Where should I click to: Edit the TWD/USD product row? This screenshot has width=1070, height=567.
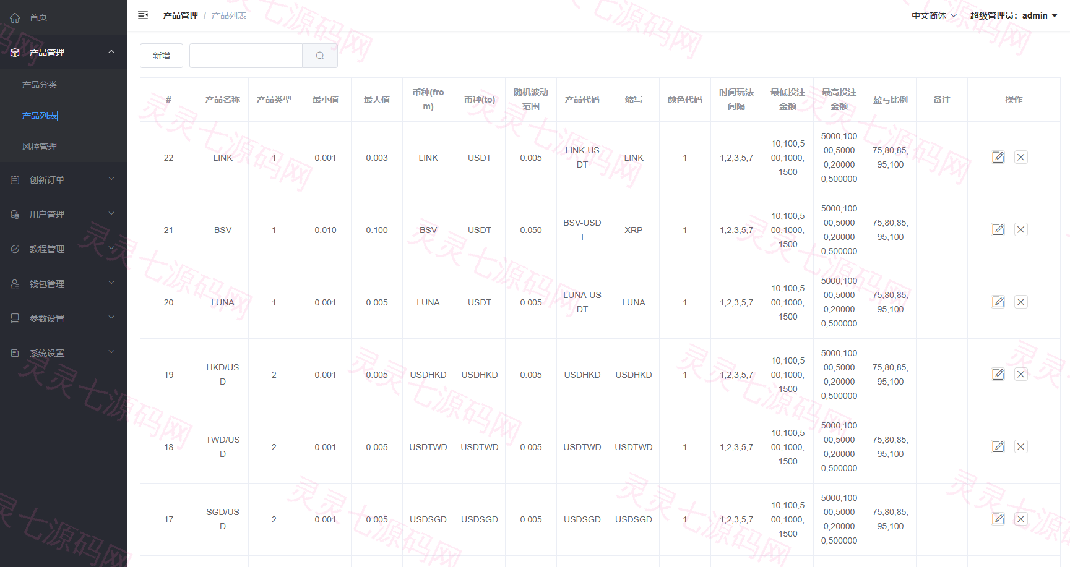tap(998, 446)
